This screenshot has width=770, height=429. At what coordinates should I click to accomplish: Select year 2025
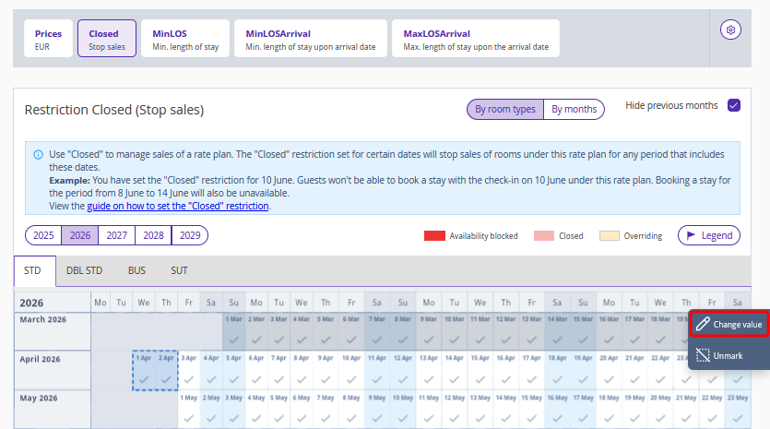[43, 235]
